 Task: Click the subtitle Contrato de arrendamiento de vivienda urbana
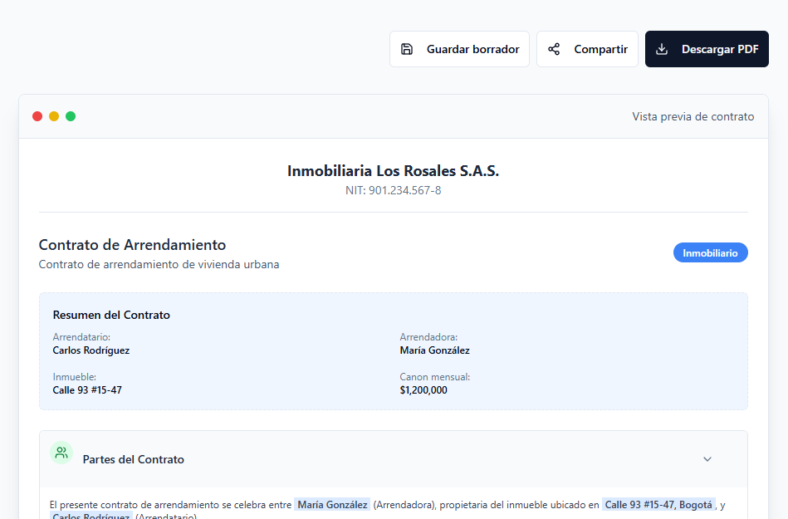pos(159,264)
